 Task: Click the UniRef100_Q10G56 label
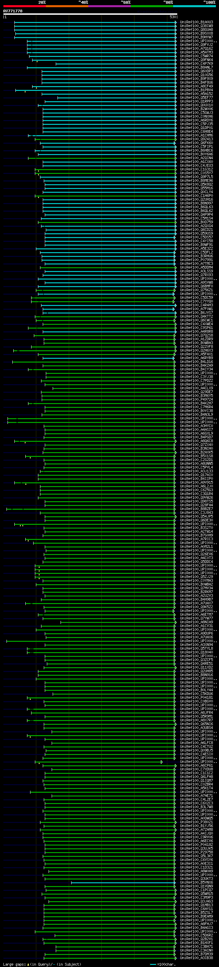click(196, 75)
